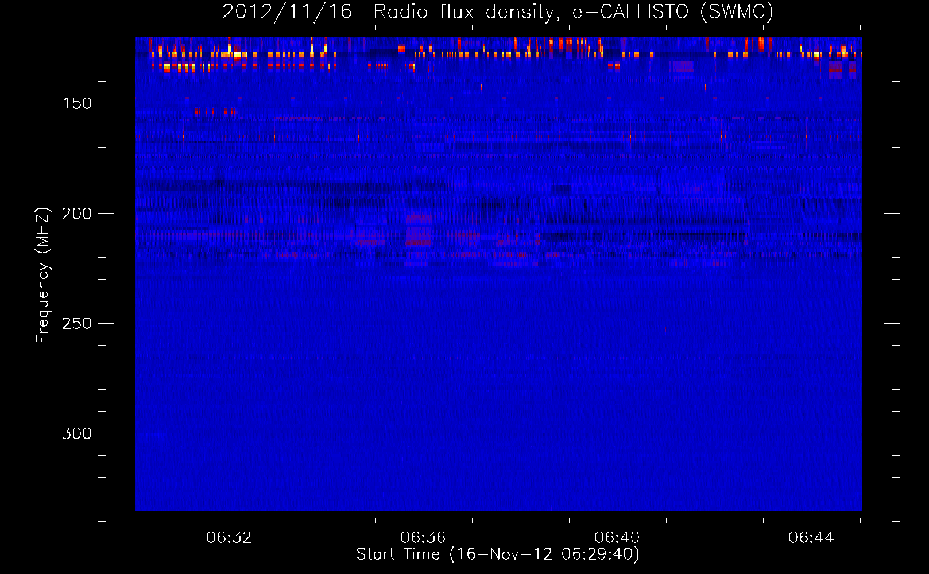The image size is (929, 574).
Task: Click the 'Frequency (MHZ)' axis label
Action: point(43,275)
